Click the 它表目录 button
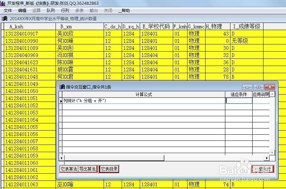This screenshot has height=189, width=286. click(x=109, y=169)
